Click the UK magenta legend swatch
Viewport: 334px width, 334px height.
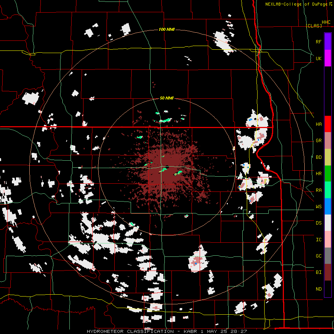coord(328,58)
